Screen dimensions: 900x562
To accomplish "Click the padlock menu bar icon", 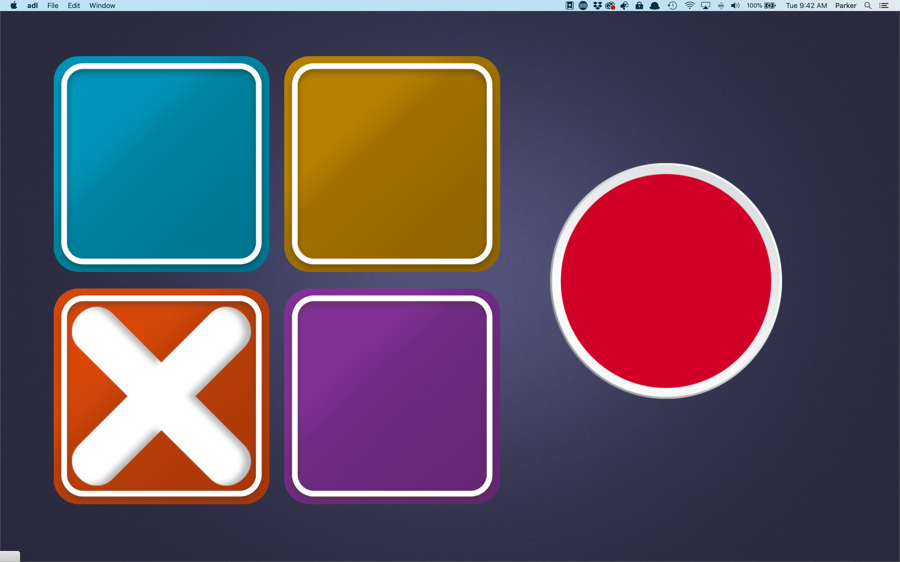I will point(639,6).
